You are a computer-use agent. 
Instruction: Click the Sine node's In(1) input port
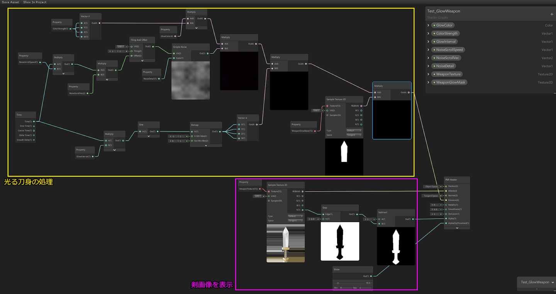click(x=140, y=131)
